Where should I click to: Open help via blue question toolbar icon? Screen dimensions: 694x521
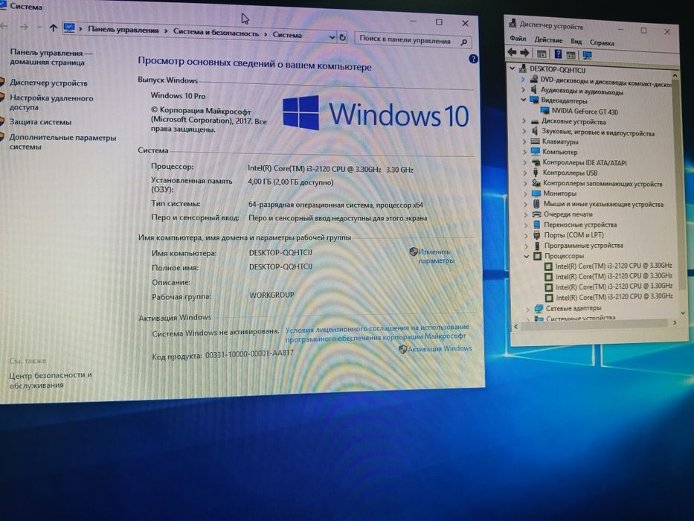(x=558, y=54)
